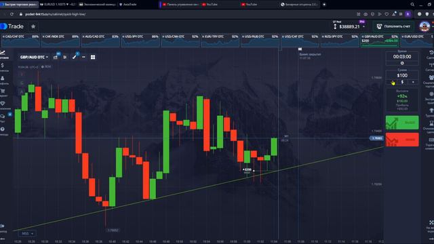Open browser tab search magnifier icon
Image resolution: width=434 pixels, height=244 pixels.
coord(412,5)
